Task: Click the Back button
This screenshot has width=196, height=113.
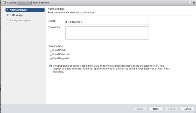Action: coord(140,109)
